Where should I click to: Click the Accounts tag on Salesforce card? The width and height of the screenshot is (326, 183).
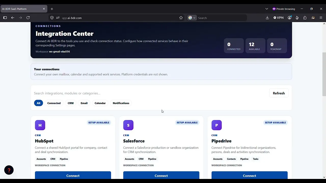129,159
